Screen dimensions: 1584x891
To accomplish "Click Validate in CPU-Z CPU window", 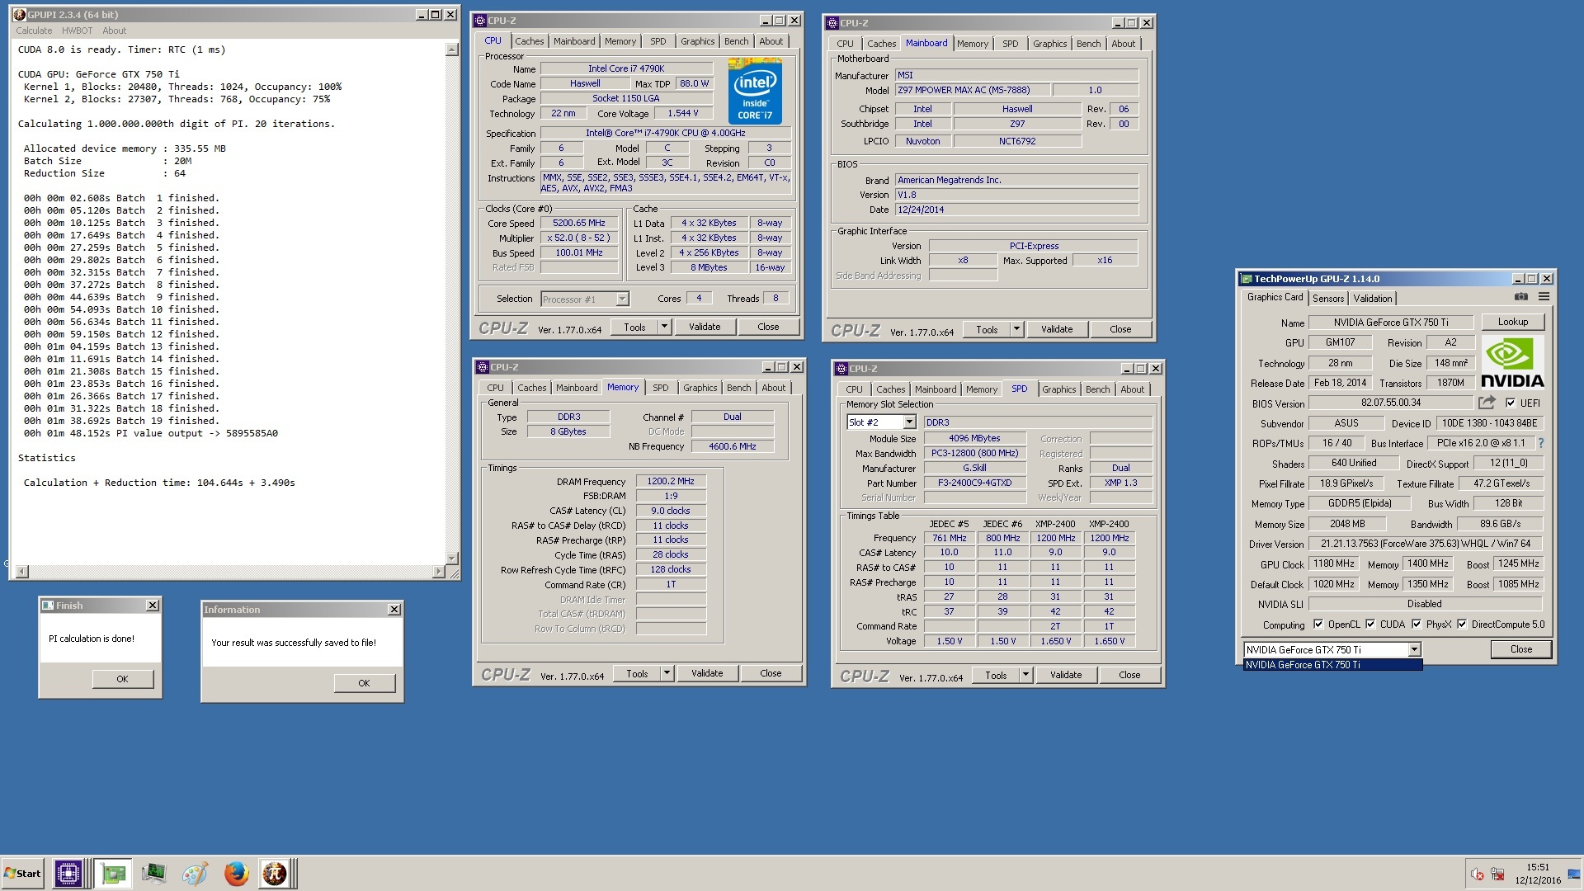I will pyautogui.click(x=705, y=328).
